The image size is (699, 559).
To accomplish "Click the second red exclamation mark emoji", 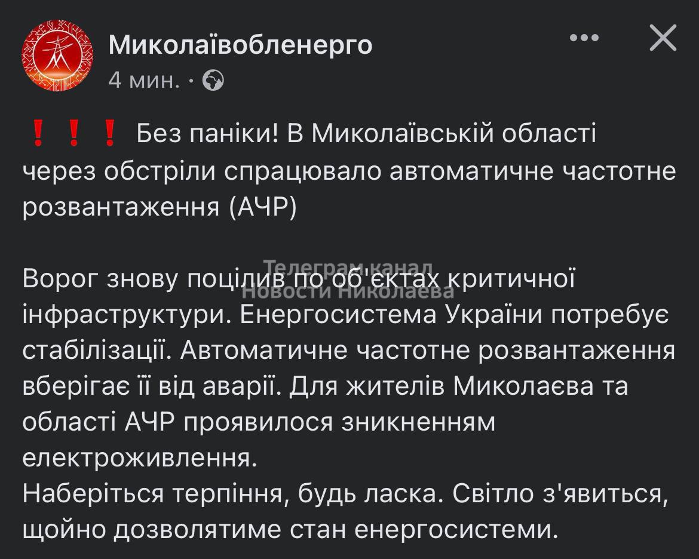I will coord(73,134).
